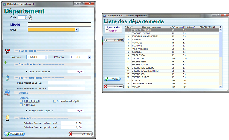Toggle the Lignes vides afficher checkbox
This screenshot has width=229, height=140.
click(x=107, y=31)
